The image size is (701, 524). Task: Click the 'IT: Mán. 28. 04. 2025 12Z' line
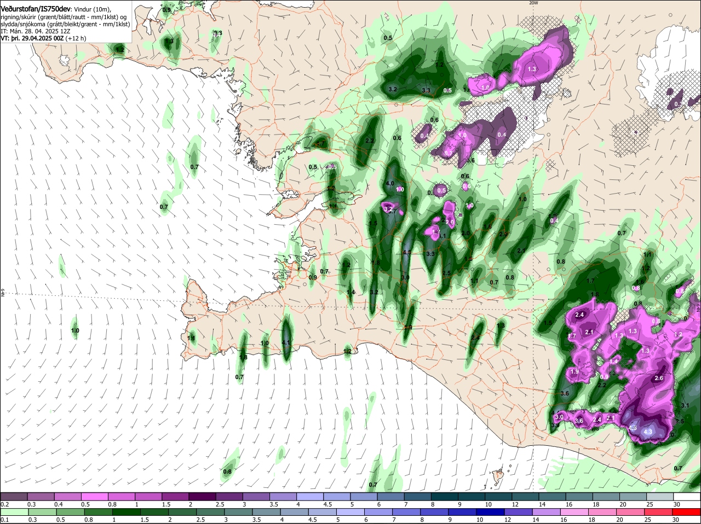pos(35,31)
